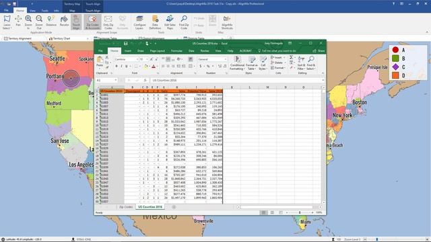Switch to AlignMix Tools ribbon tab
Viewport: 431px width, 242px height.
[44, 11]
